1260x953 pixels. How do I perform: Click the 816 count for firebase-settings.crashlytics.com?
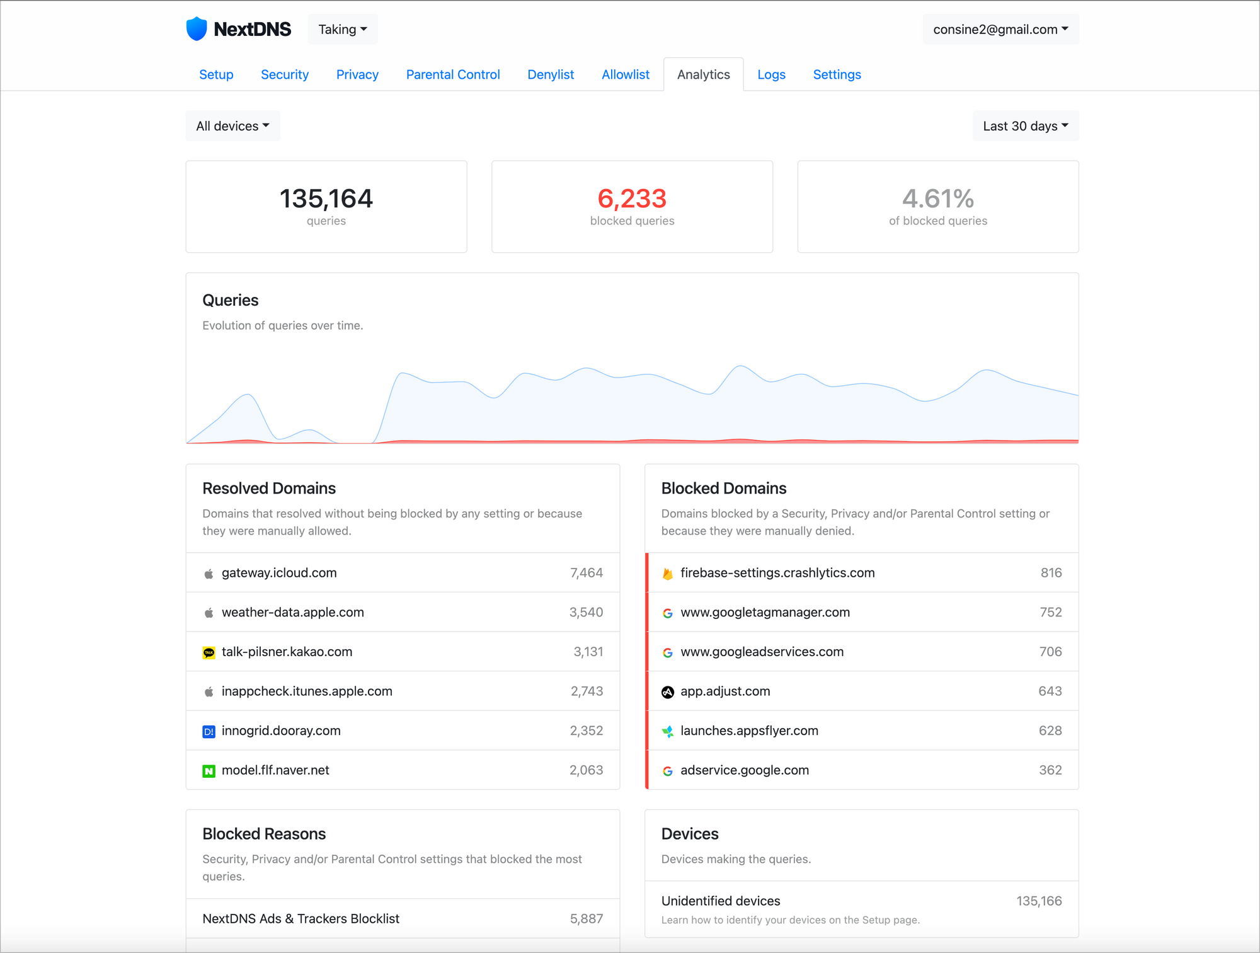click(1051, 573)
